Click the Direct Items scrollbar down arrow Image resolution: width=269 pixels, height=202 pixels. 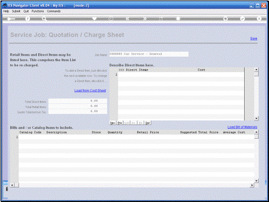[256, 118]
